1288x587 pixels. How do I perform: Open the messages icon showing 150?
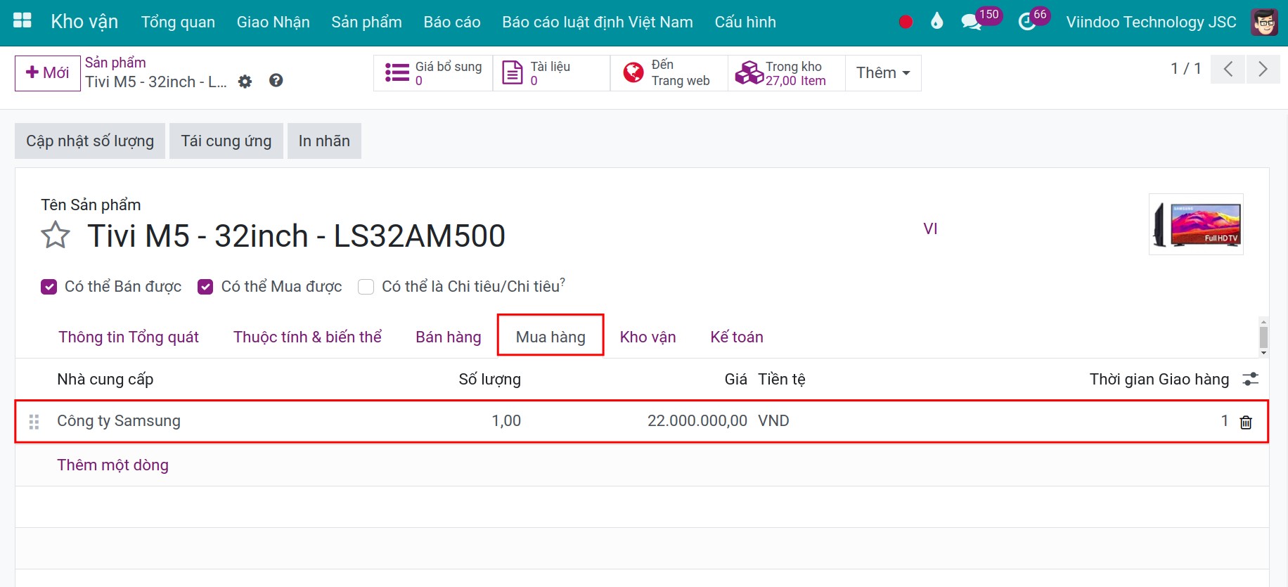[971, 22]
